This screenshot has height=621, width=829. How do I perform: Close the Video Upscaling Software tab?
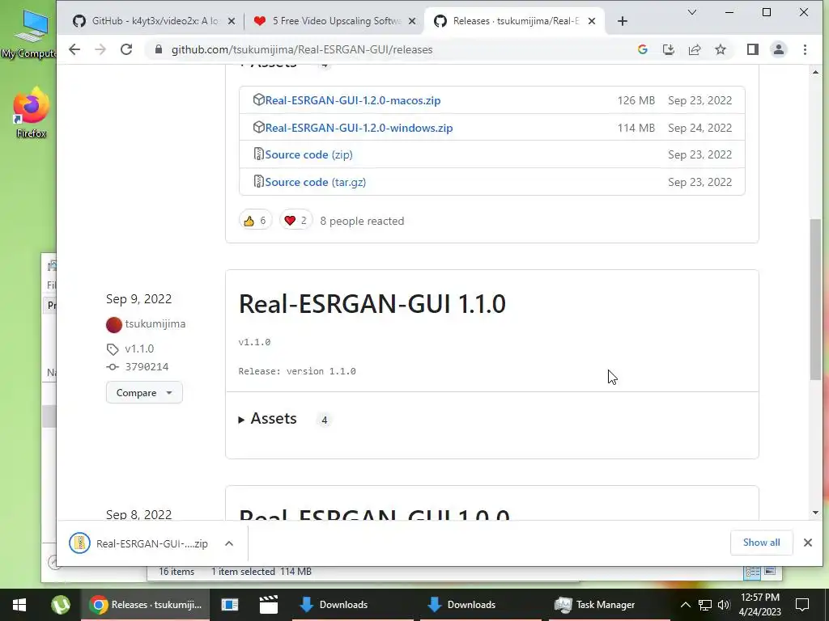pos(412,21)
